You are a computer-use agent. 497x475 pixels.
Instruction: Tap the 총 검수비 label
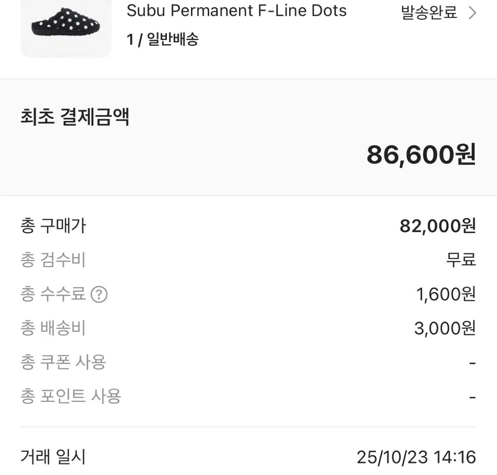pyautogui.click(x=53, y=260)
